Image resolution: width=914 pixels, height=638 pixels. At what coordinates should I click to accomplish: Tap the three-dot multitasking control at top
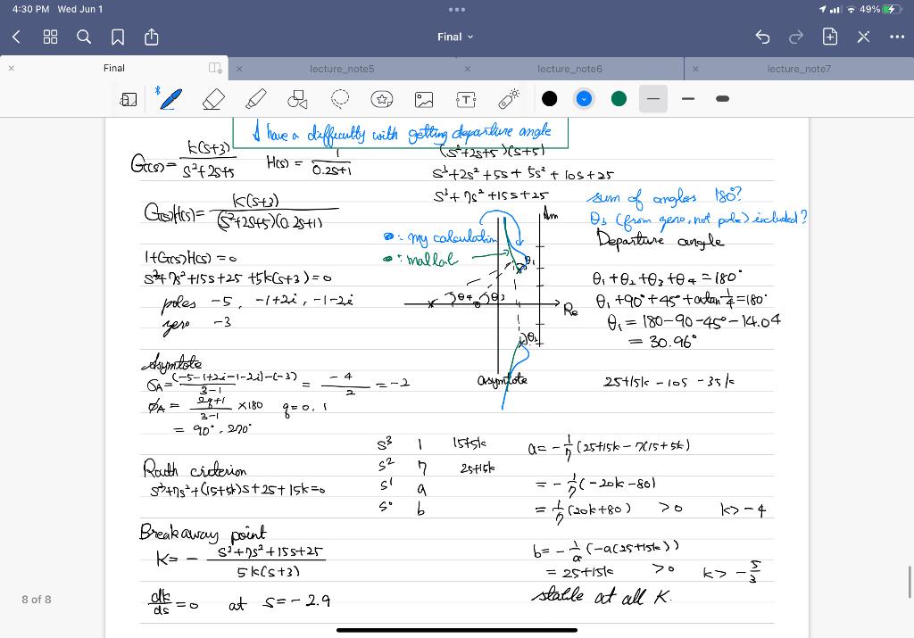click(457, 9)
